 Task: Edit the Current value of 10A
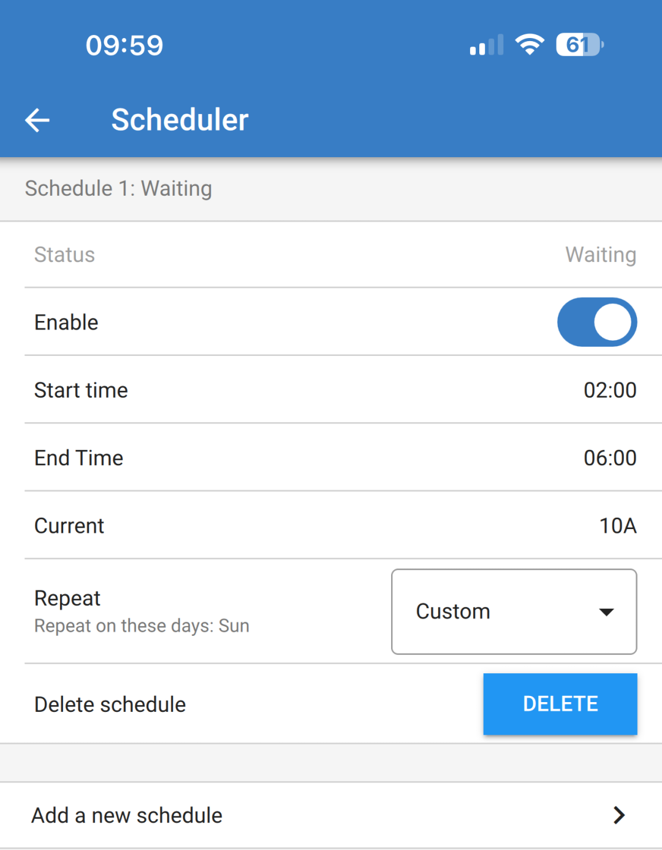[617, 525]
